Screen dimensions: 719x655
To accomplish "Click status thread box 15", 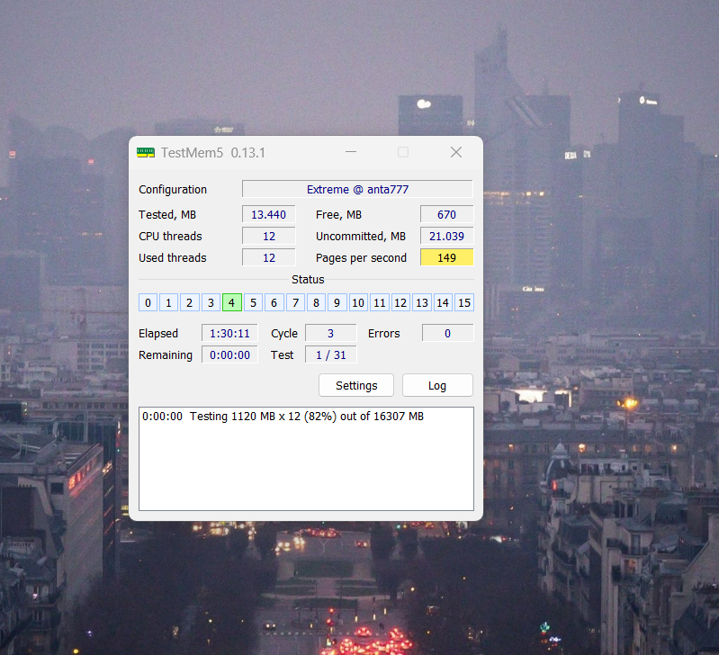I will point(464,302).
